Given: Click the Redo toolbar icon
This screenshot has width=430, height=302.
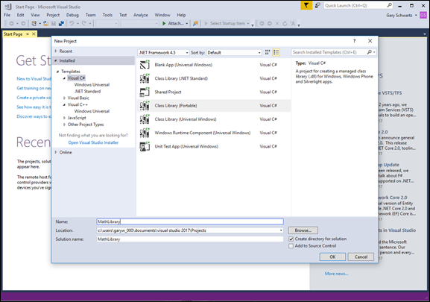Looking at the screenshot, I should coord(84,24).
